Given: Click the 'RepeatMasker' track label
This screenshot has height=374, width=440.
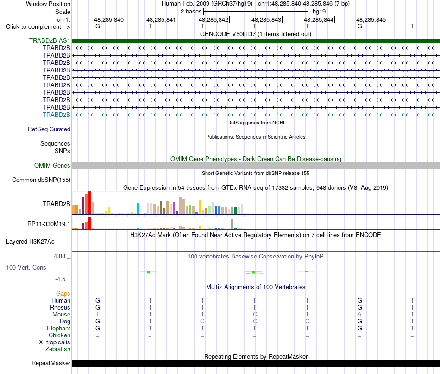Looking at the screenshot, I should pyautogui.click(x=51, y=363).
